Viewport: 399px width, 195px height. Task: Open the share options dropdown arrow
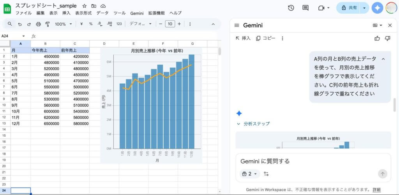pos(364,8)
